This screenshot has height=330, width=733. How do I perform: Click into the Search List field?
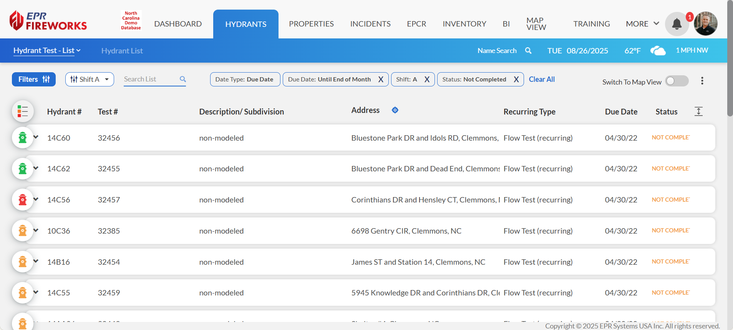coord(150,79)
